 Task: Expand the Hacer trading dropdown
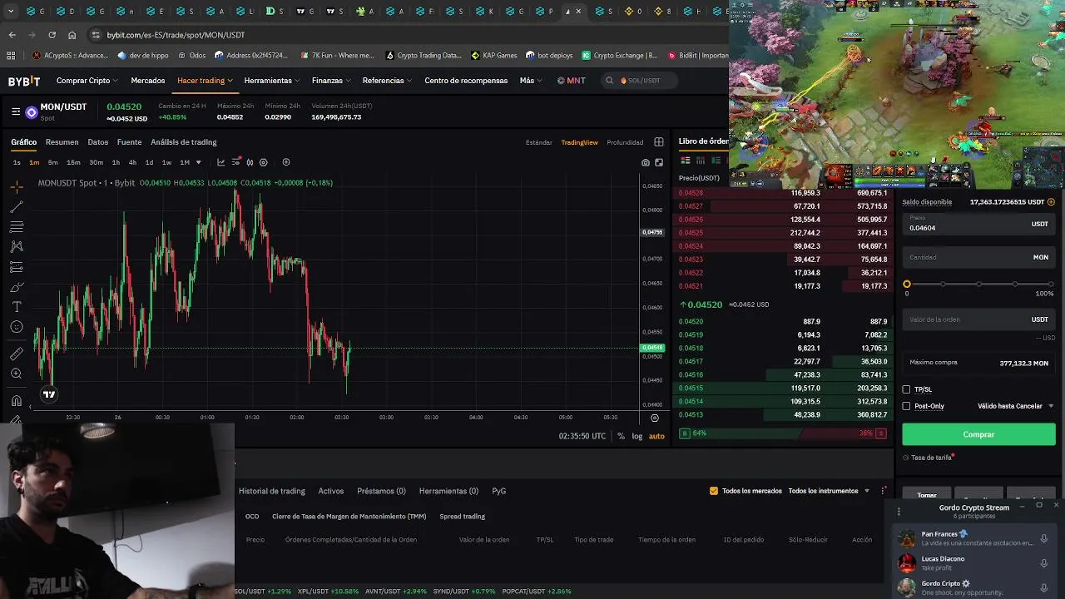(205, 81)
